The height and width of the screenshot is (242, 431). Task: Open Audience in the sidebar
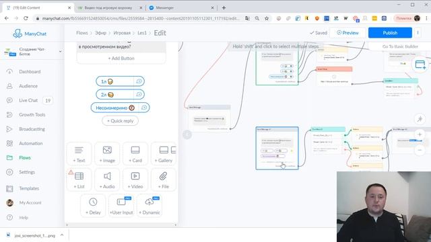[x=28, y=86]
